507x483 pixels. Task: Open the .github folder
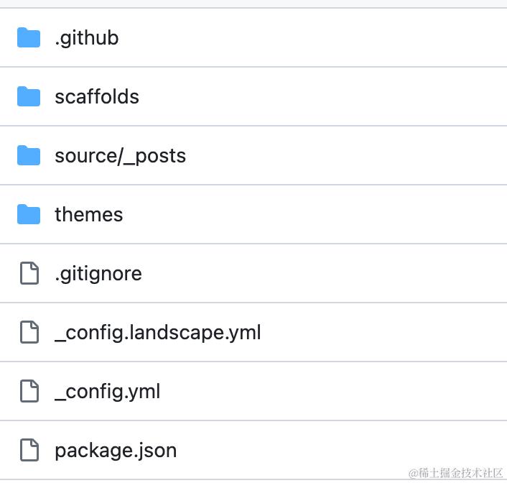pyautogui.click(x=86, y=37)
